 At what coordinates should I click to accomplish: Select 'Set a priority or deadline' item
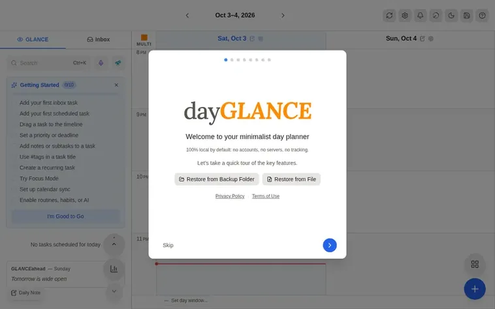tap(49, 135)
